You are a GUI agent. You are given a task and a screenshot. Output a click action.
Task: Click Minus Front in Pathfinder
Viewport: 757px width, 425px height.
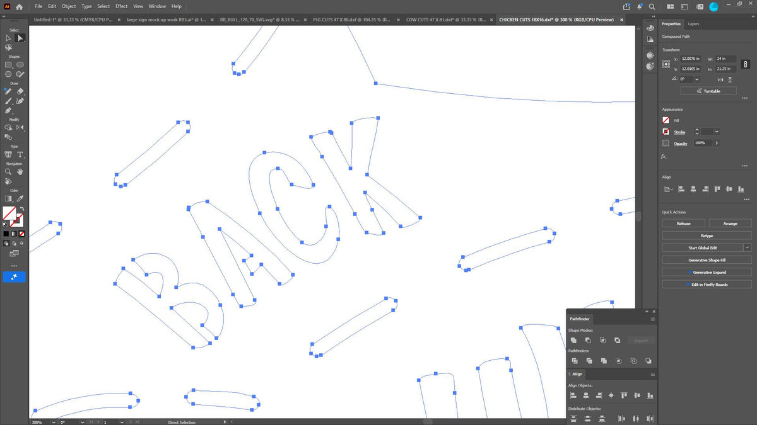pos(588,341)
